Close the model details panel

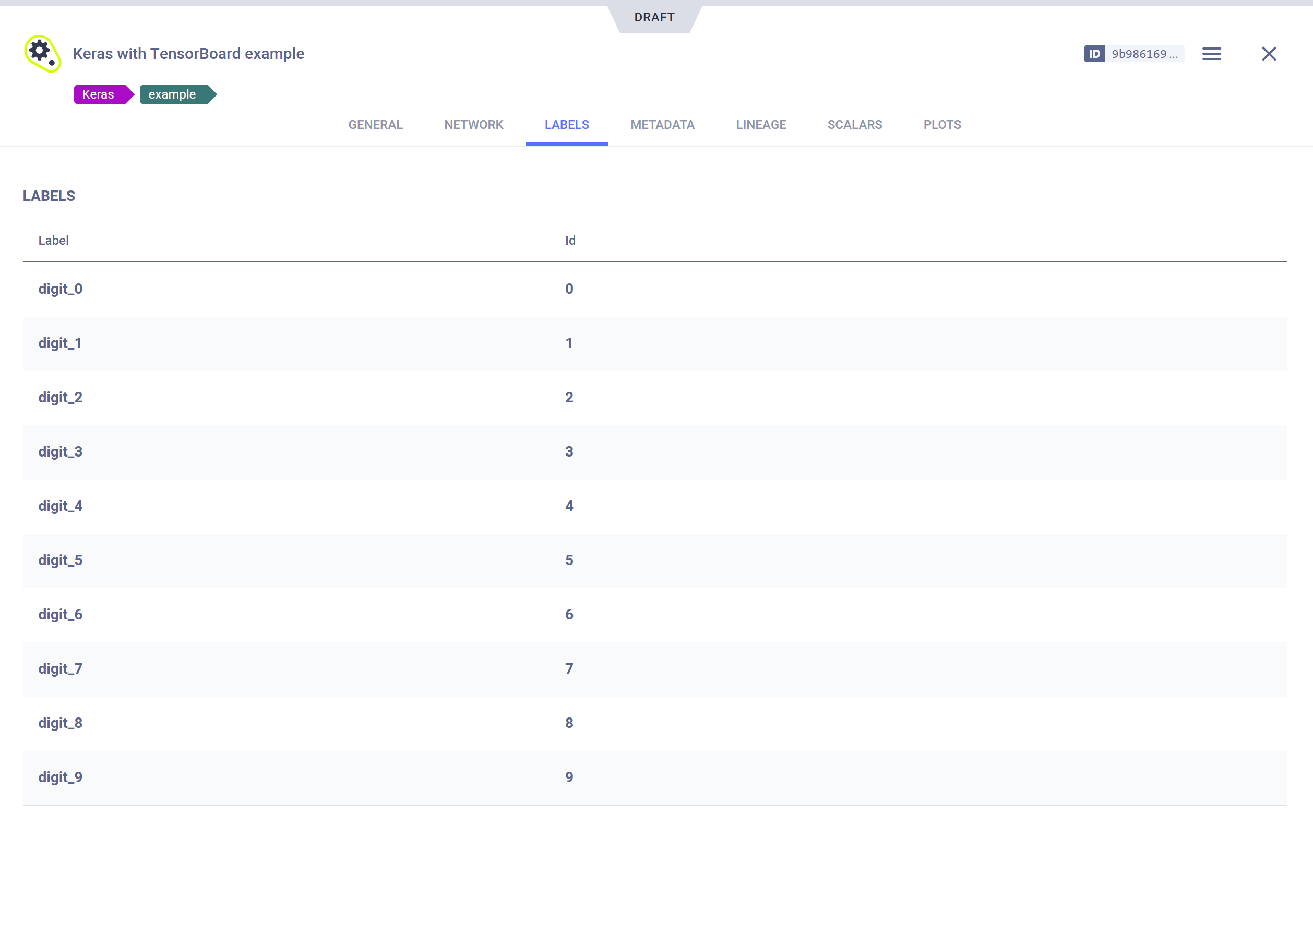(1269, 54)
